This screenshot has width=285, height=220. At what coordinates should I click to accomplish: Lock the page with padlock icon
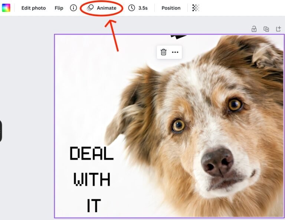point(254,29)
